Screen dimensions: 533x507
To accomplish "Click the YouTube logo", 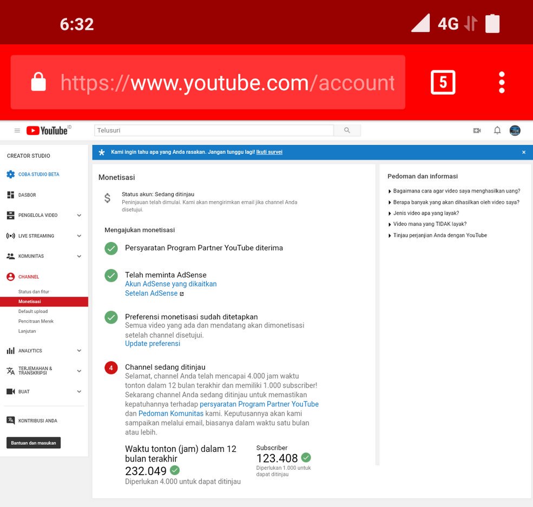I will coord(47,130).
